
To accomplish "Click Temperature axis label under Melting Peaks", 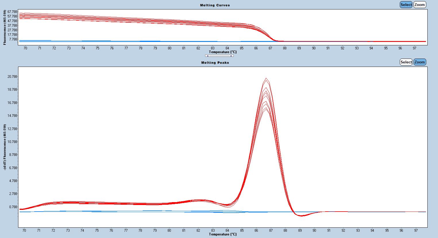I will point(223,234).
